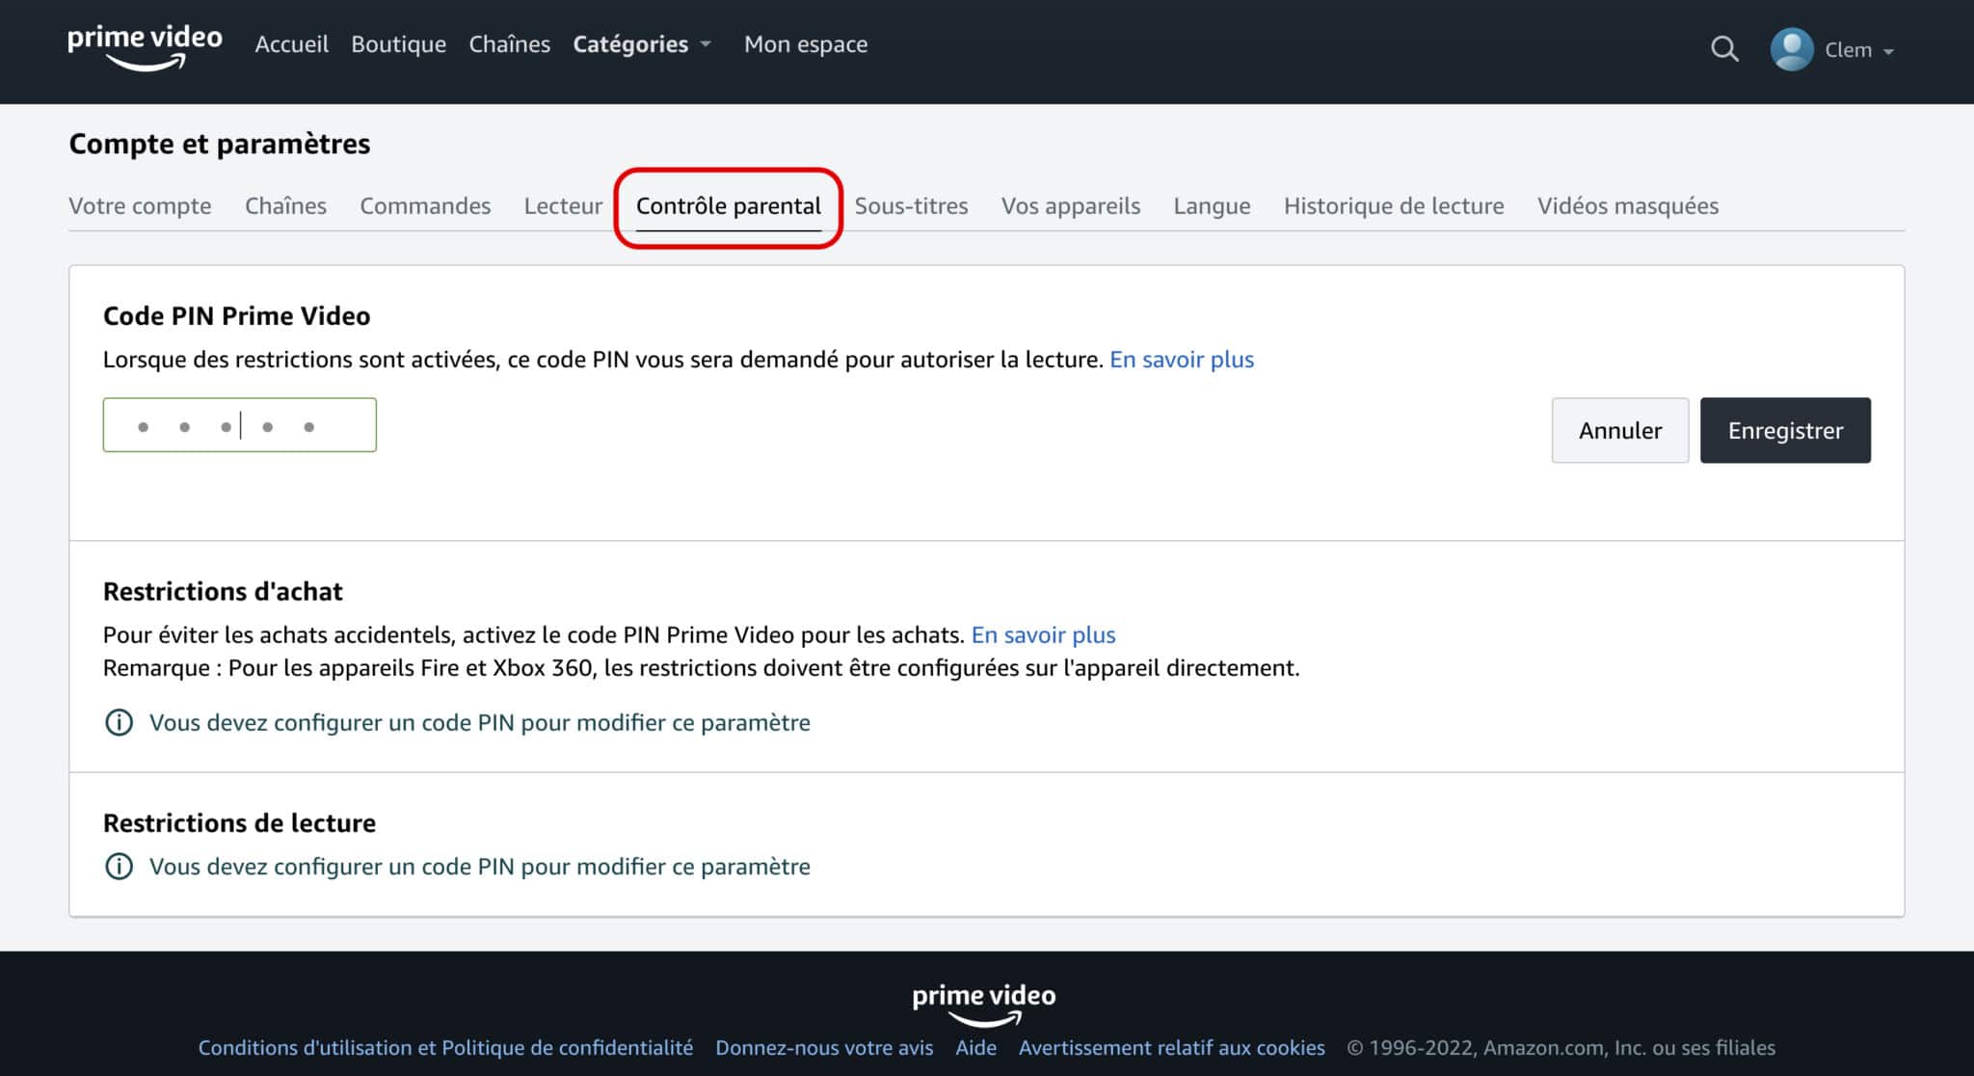This screenshot has width=1974, height=1076.
Task: Open the Historique de lecture tab
Action: click(1394, 205)
